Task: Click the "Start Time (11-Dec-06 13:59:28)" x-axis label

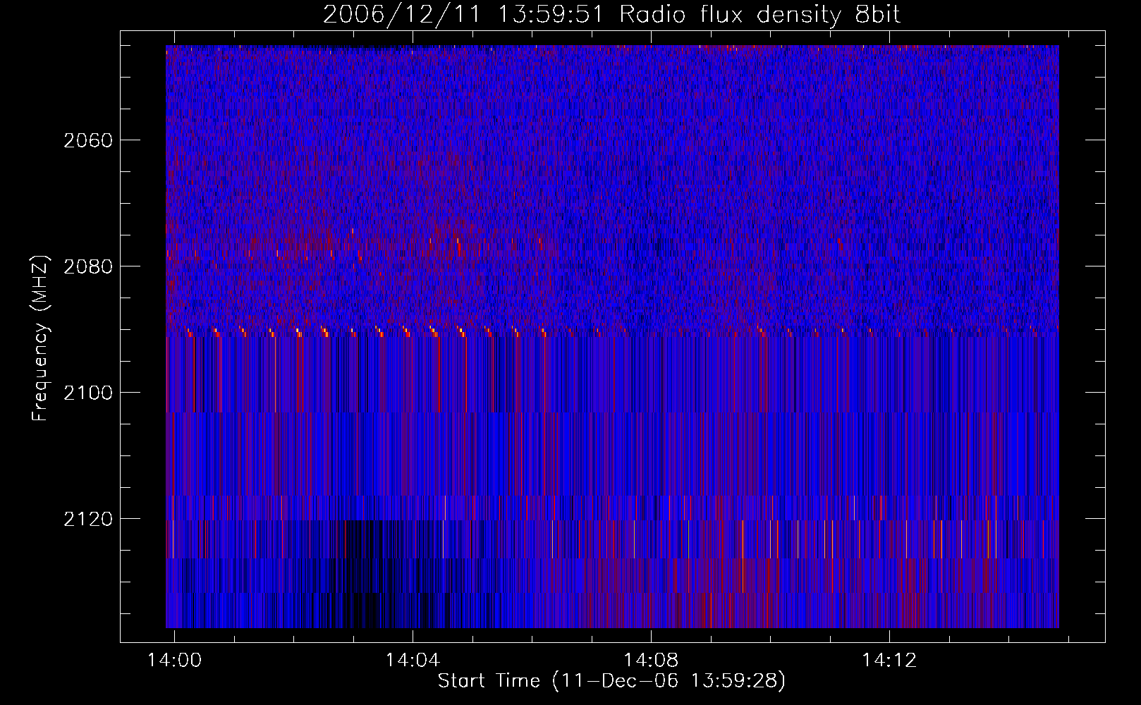Action: pos(611,681)
